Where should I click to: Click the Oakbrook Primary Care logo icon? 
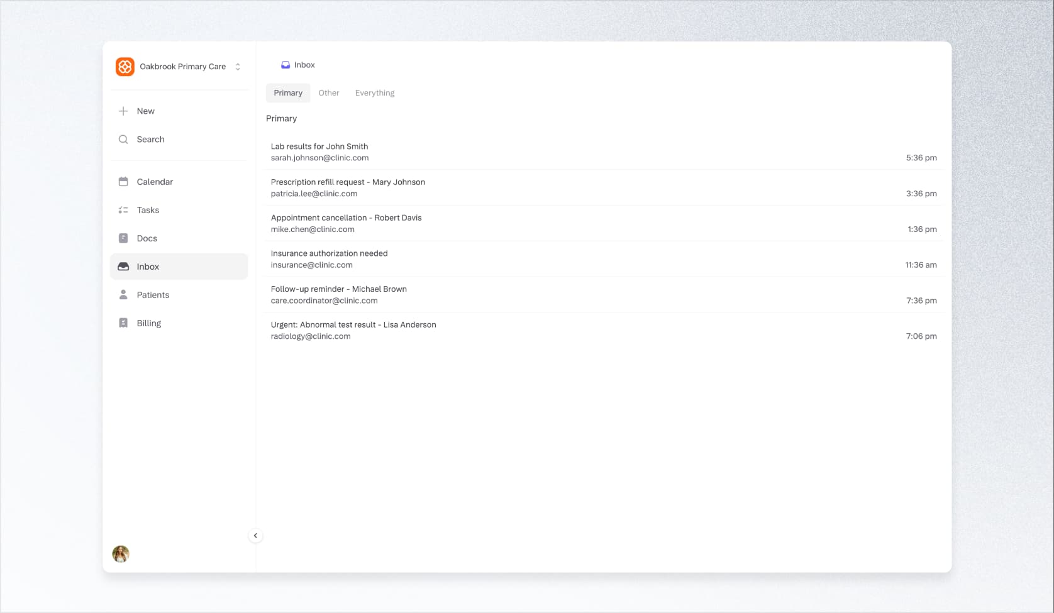[x=125, y=67]
